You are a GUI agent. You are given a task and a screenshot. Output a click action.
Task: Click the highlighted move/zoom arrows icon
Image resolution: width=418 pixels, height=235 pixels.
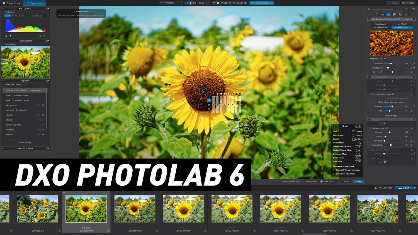[190, 3]
